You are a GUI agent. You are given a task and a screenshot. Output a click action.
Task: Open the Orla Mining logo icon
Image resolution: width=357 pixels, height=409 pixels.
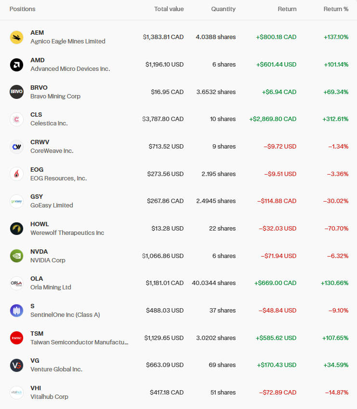click(x=16, y=283)
